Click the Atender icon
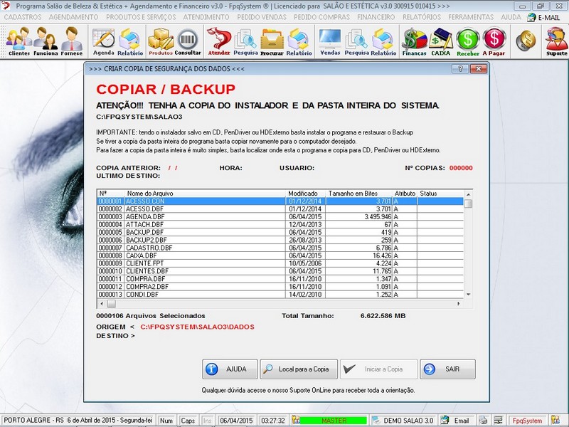Screen dimensions: 569x427 pos(219,41)
